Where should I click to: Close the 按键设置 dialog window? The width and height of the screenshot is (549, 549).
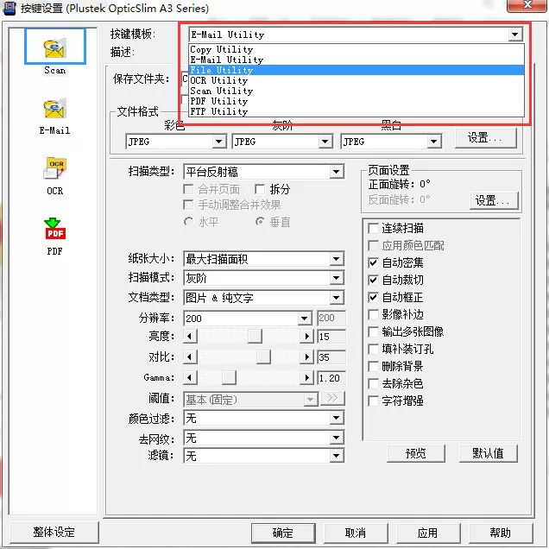(x=527, y=5)
